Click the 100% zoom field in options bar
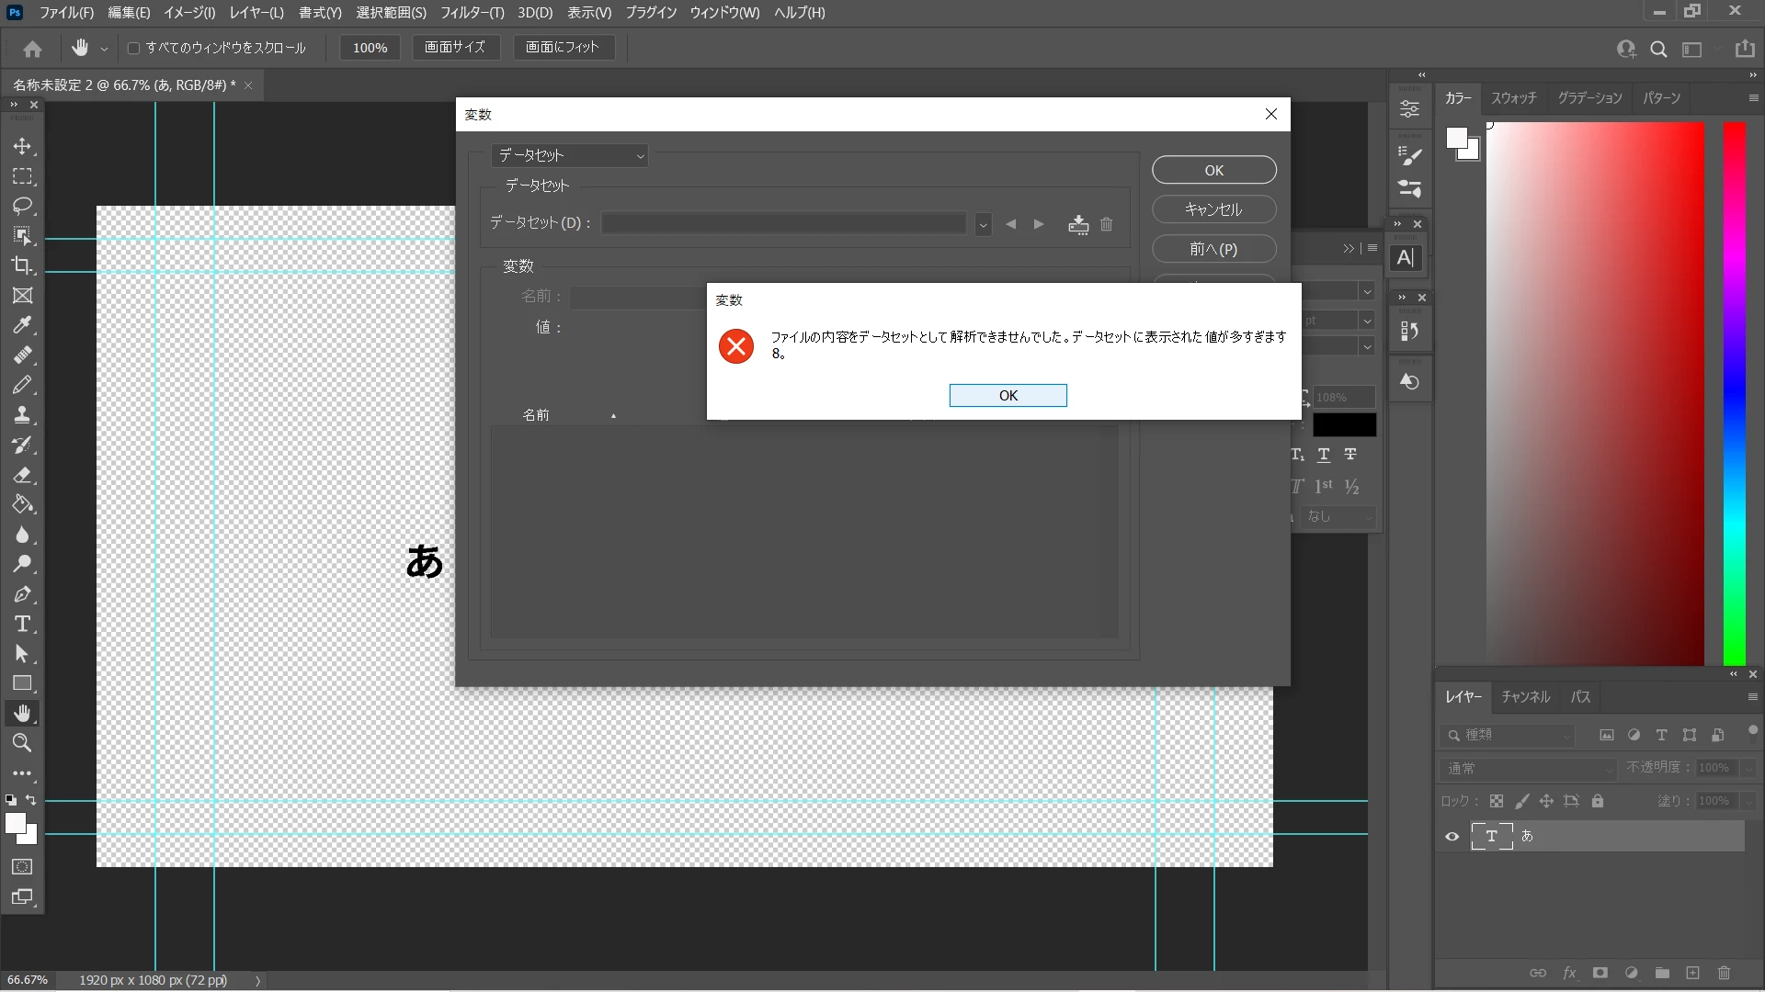This screenshot has height=992, width=1765. tap(370, 48)
